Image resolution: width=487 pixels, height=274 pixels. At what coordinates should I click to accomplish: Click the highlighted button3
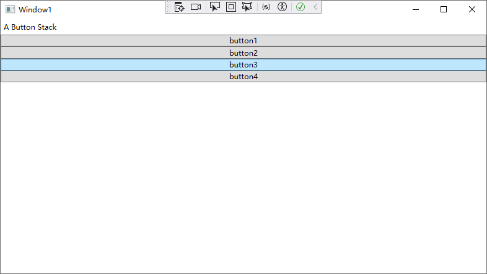tap(243, 65)
